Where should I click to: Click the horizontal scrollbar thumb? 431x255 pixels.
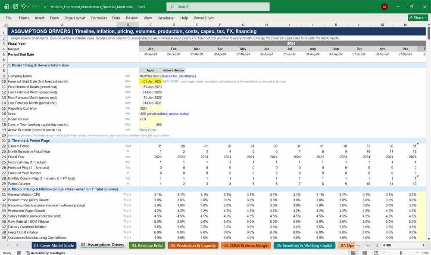388,245
